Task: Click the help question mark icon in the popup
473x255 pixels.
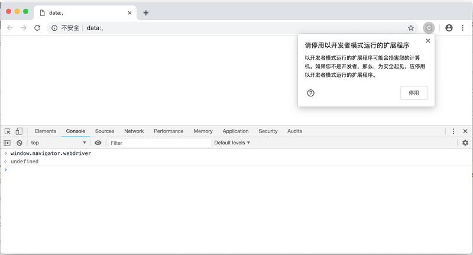Action: point(311,93)
